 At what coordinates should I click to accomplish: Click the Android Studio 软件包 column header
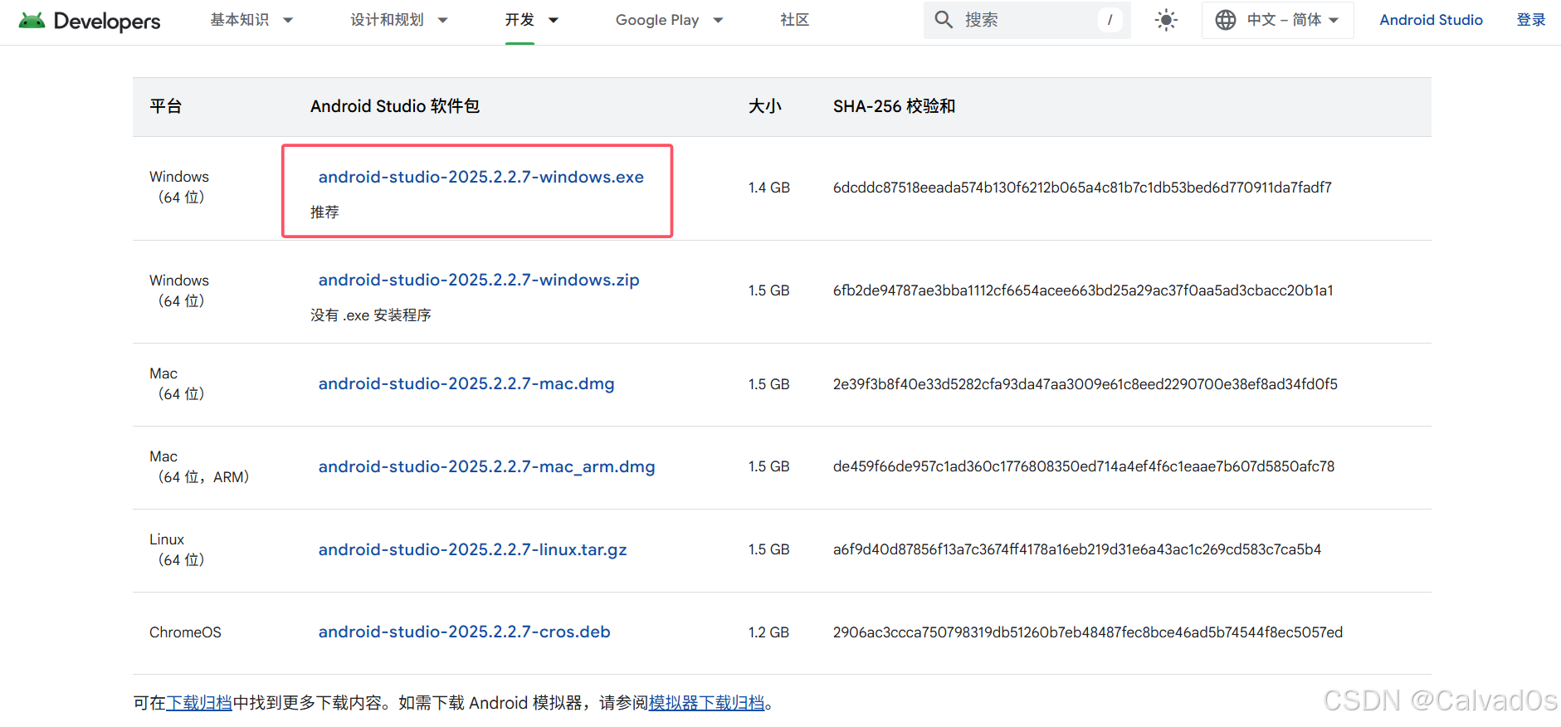point(395,106)
